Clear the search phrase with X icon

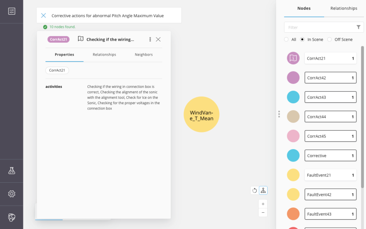(43, 15)
